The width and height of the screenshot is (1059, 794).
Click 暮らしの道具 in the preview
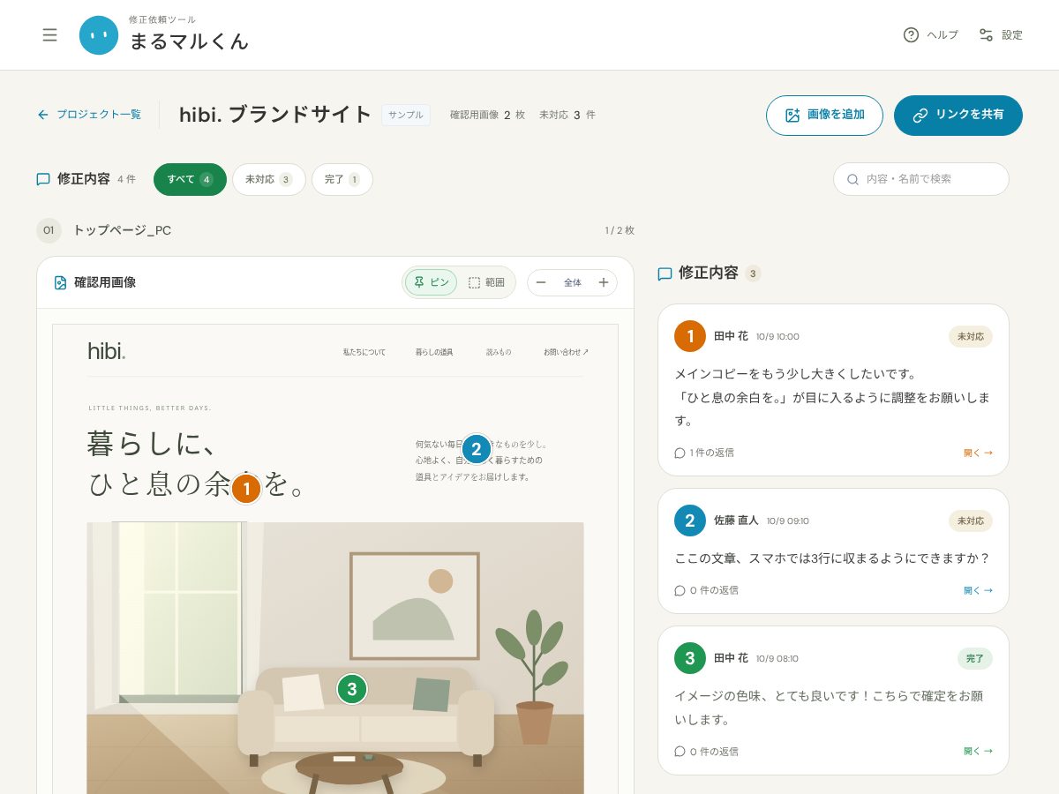point(434,352)
